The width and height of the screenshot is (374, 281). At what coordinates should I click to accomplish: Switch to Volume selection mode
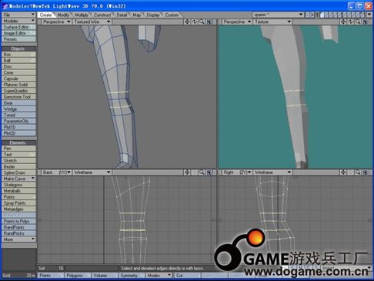(105, 276)
